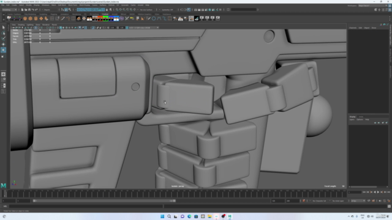Open the Modeling menu set dropdown
The image size is (392, 220).
point(9,10)
